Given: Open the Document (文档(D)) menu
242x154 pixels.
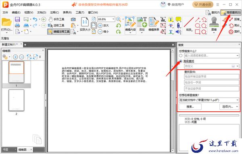Looking at the screenshot, I should point(42,12).
